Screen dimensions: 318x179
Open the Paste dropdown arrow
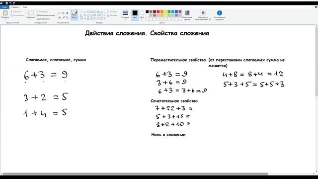tap(5, 19)
